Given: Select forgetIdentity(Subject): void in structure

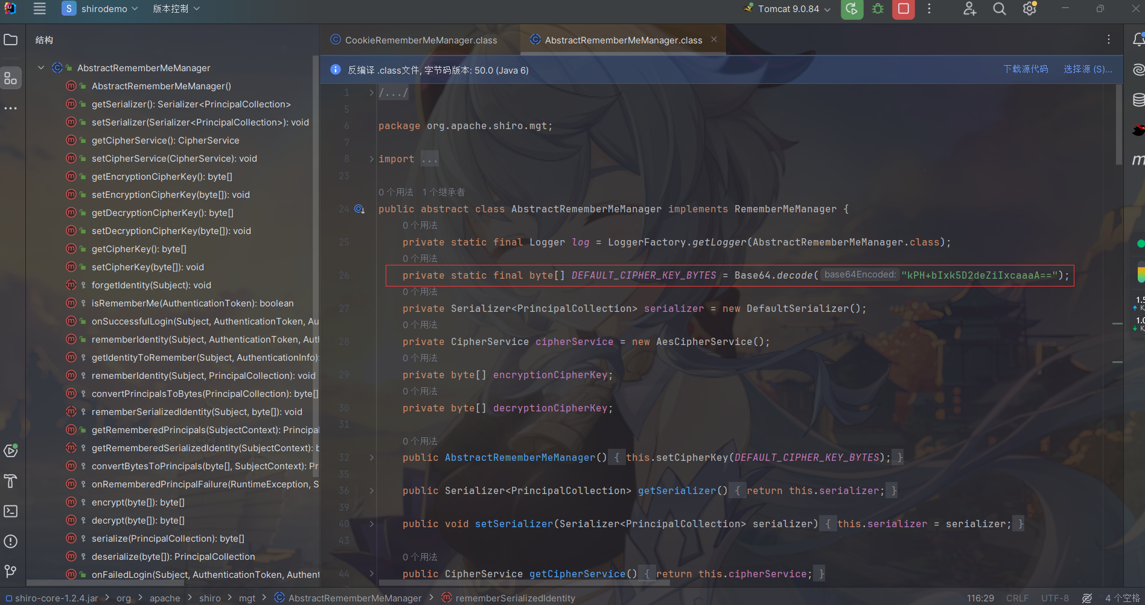Looking at the screenshot, I should click(151, 285).
